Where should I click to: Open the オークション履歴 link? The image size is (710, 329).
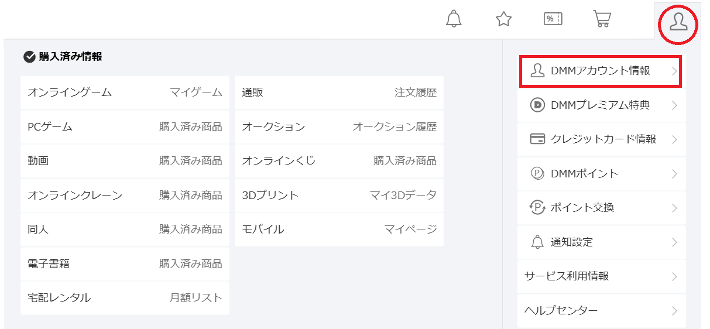(395, 126)
